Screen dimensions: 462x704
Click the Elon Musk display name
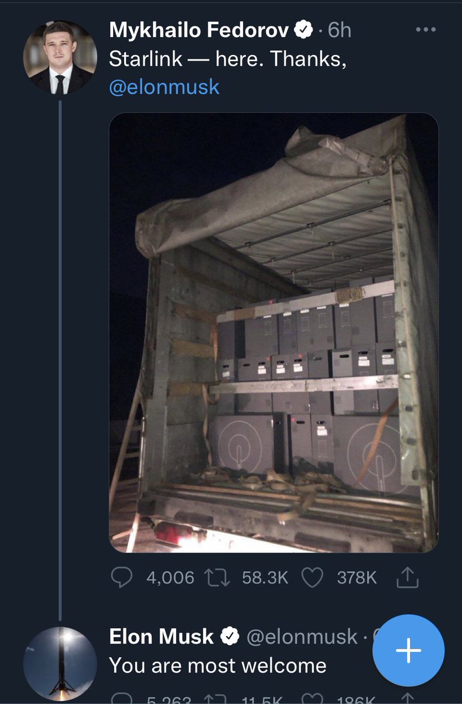(x=162, y=637)
